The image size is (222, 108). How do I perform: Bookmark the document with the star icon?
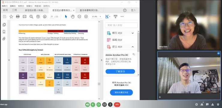pos(11,16)
